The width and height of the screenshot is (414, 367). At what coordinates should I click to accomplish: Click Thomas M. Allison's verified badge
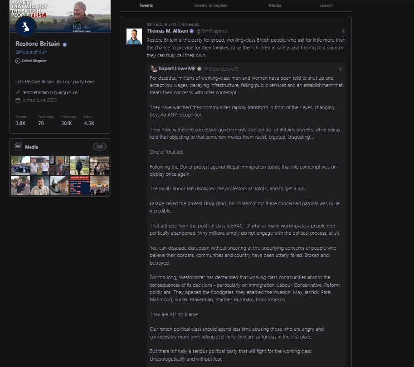[192, 31]
